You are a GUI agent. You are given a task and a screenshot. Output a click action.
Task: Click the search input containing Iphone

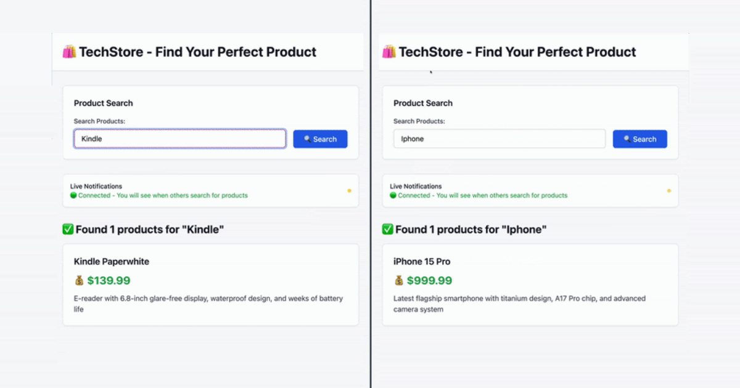[499, 139]
